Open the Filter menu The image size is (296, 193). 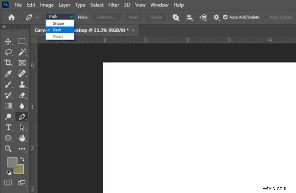tap(113, 5)
